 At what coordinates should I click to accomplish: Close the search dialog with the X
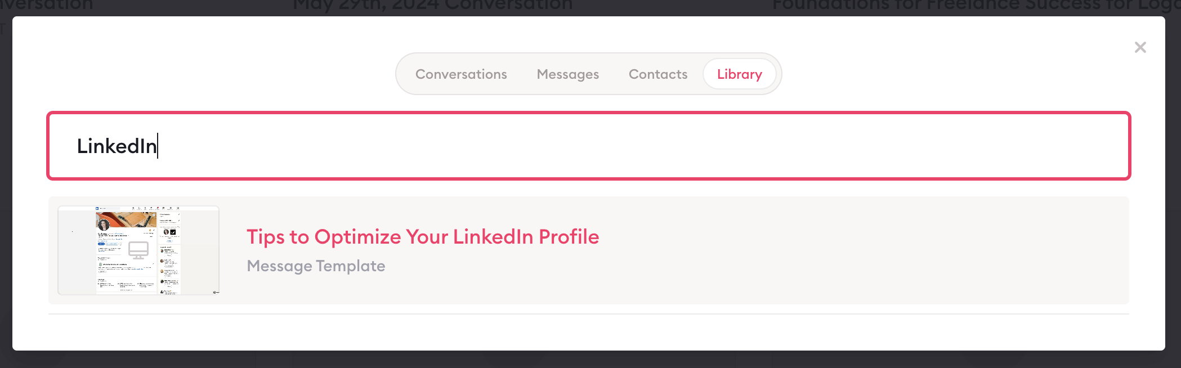[1140, 47]
